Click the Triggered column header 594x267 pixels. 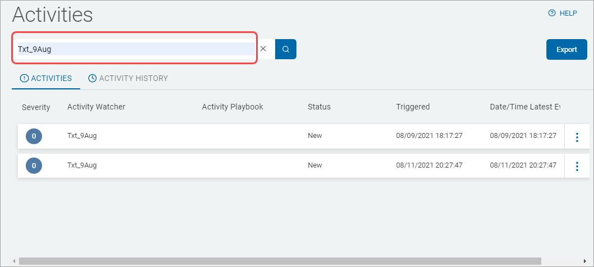[412, 107]
